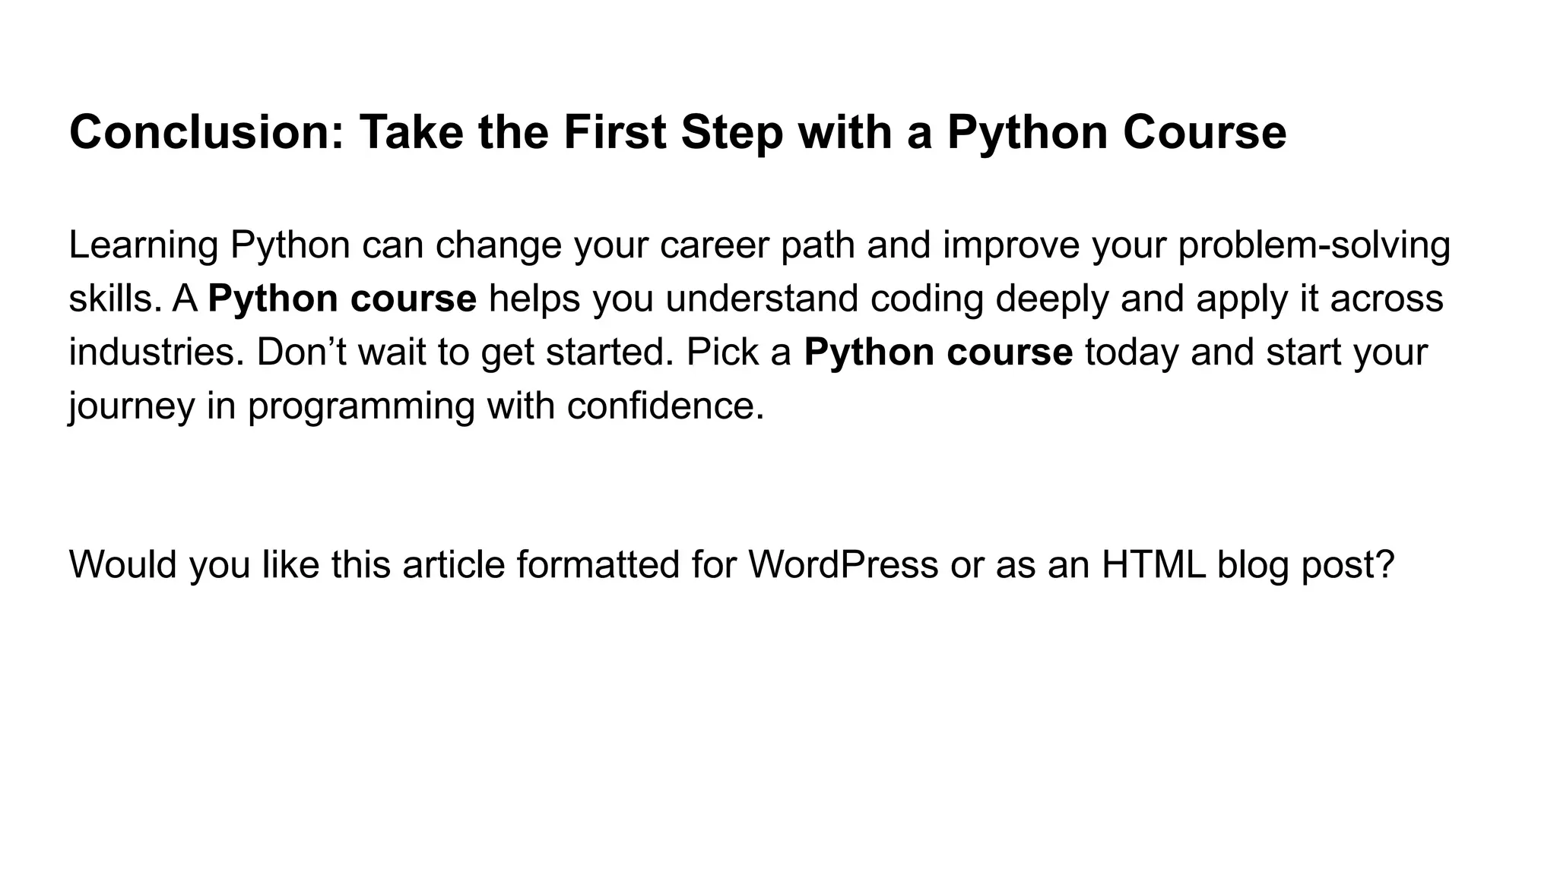1557x875 pixels.
Task: Click the word "formatted" in the question
Action: (x=598, y=564)
